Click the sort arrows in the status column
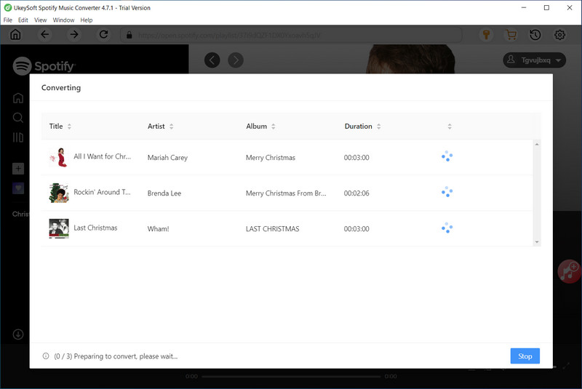 [x=450, y=127]
